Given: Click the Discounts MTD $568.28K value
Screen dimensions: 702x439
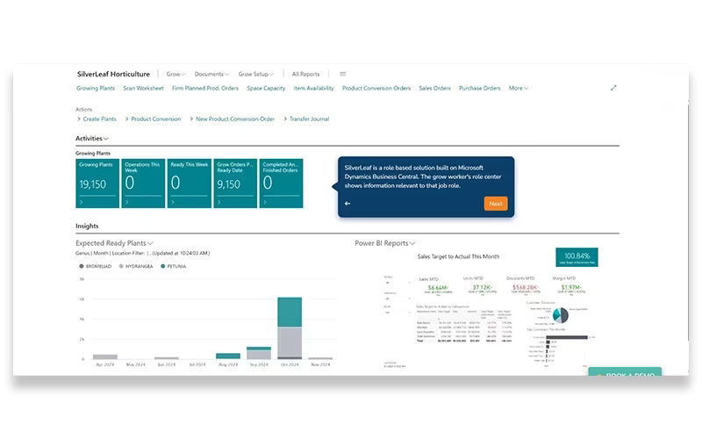Looking at the screenshot, I should 525,287.
